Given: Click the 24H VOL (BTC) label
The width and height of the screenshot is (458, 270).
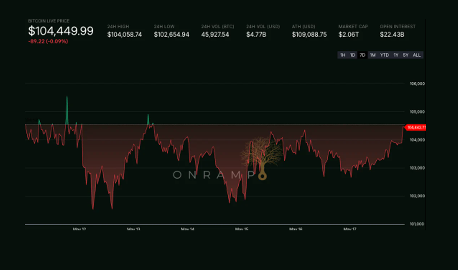Looking at the screenshot, I should [218, 27].
